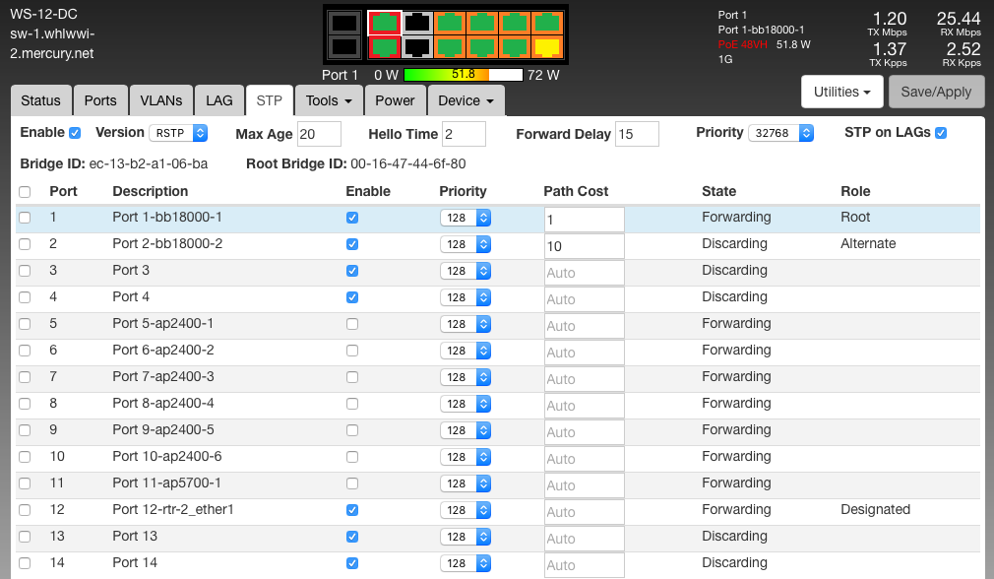Uncheck the STP on LAGs checkbox
The image size is (994, 579).
(941, 133)
